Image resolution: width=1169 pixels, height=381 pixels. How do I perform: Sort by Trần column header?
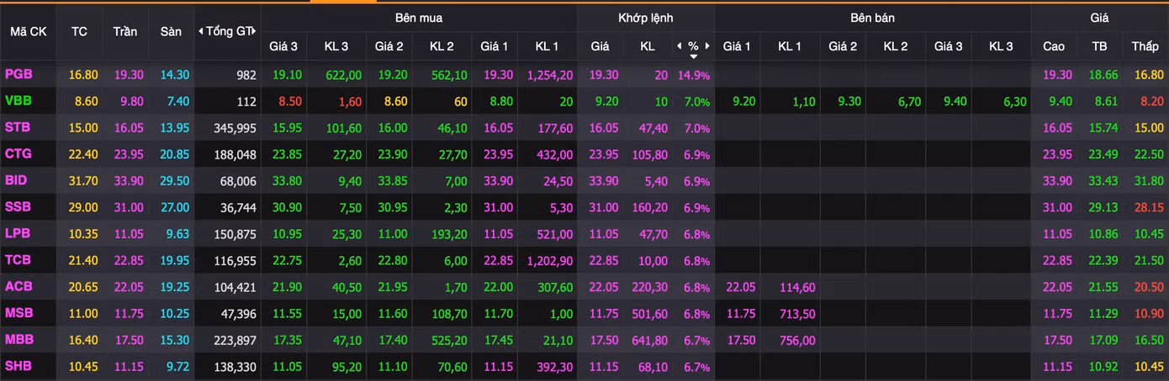[125, 31]
